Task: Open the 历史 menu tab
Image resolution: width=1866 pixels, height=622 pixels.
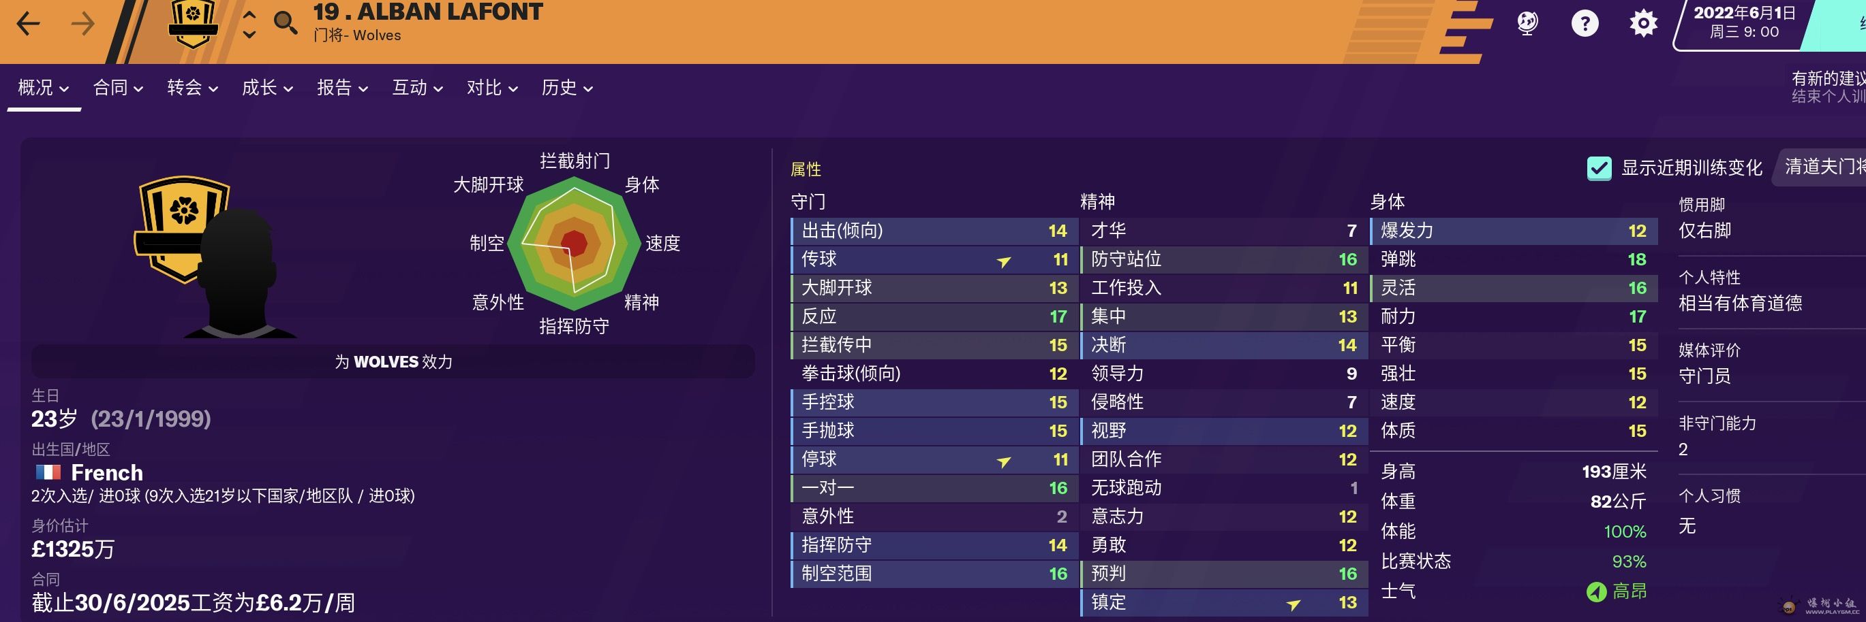Action: (566, 88)
